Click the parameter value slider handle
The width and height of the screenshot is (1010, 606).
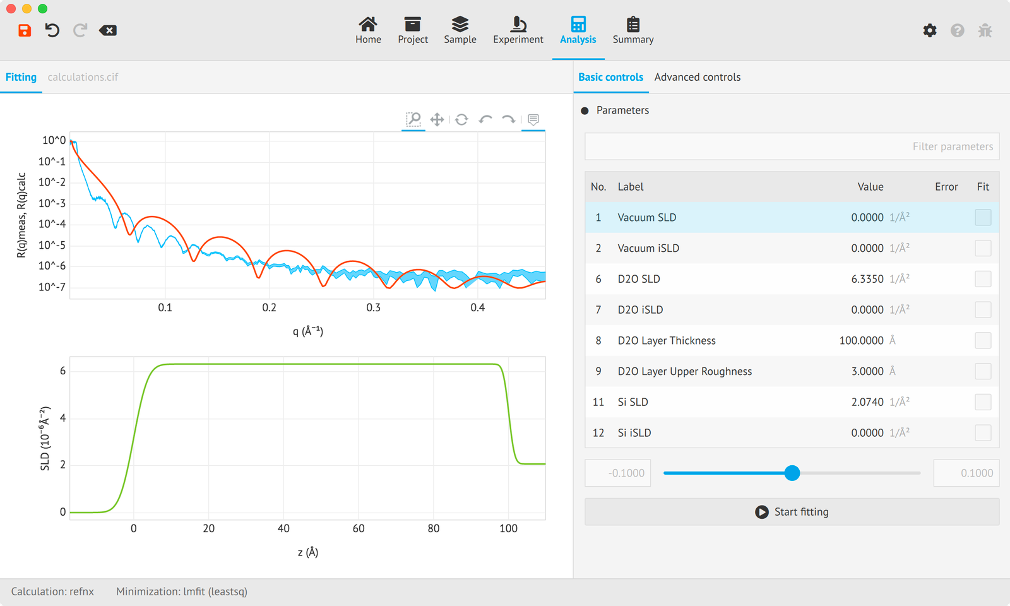pos(792,473)
